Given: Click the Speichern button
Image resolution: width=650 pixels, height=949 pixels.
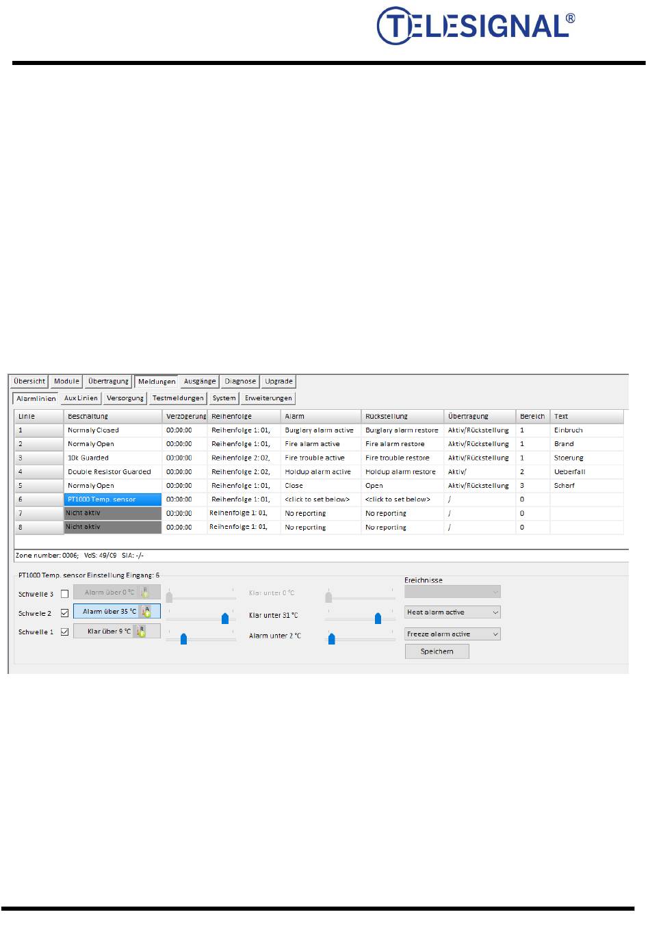Looking at the screenshot, I should [437, 651].
